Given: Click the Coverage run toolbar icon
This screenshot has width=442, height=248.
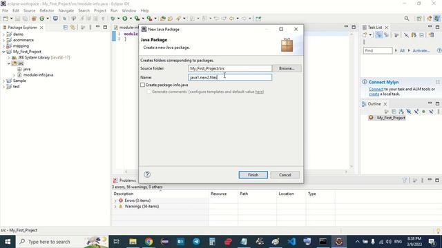Looking at the screenshot, I should click(x=137, y=19).
